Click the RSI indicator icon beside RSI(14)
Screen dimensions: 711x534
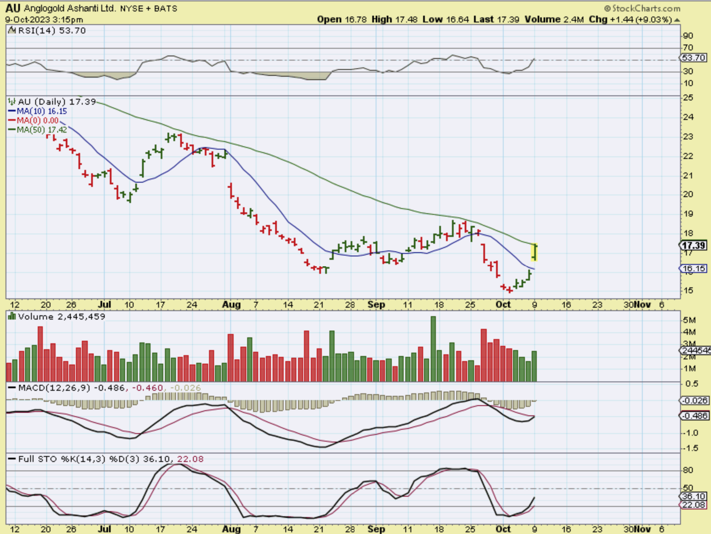point(12,31)
